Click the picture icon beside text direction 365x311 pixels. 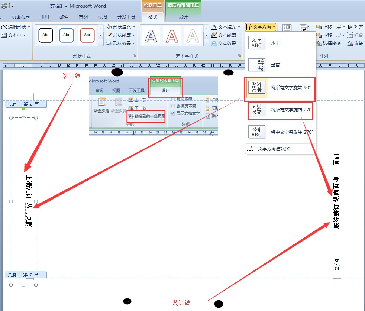[x=287, y=27]
